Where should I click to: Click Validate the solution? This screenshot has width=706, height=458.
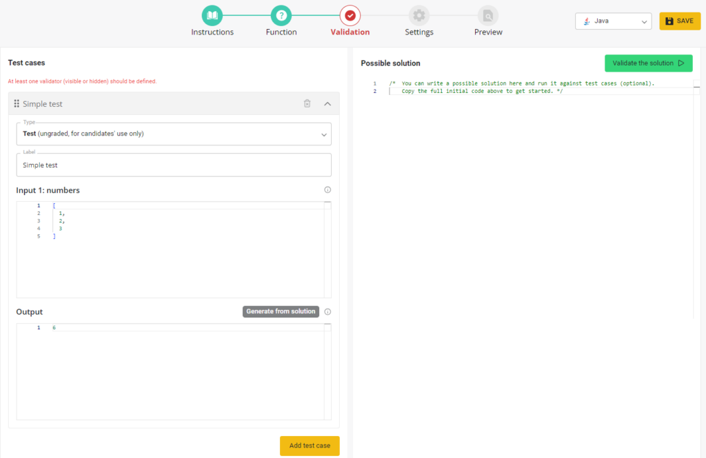coord(648,63)
